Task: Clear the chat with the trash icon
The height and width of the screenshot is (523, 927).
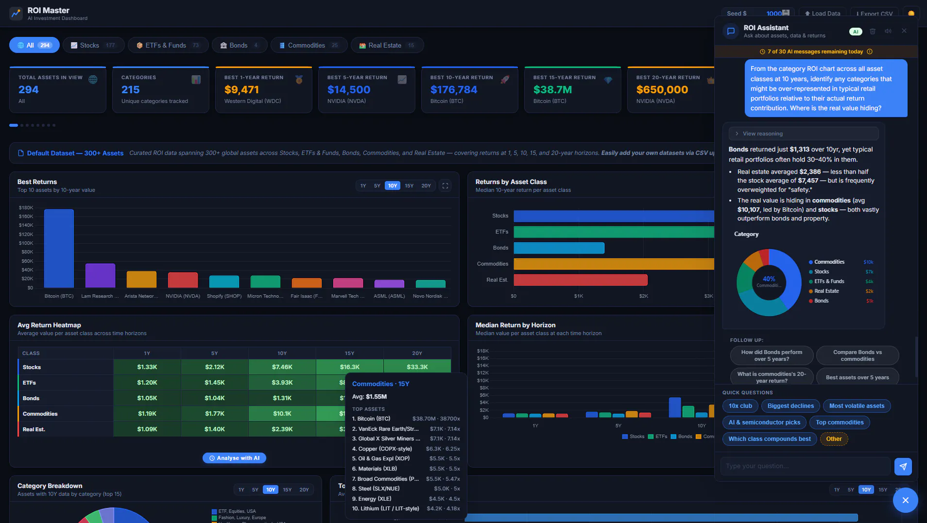Action: point(873,32)
